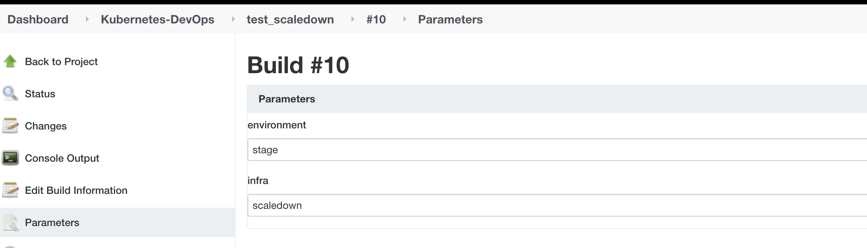Click the Parameters panel header
This screenshot has height=248, width=867.
click(287, 99)
